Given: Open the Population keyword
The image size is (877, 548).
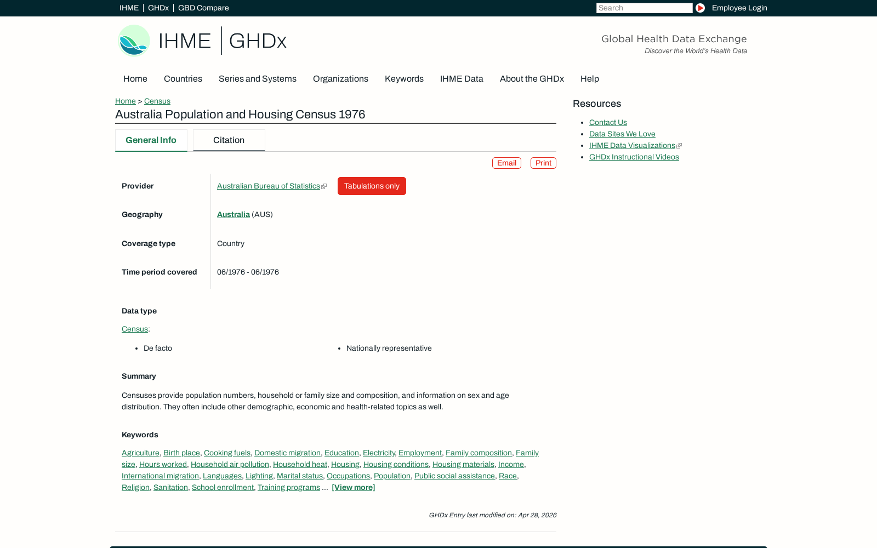Looking at the screenshot, I should click(392, 476).
